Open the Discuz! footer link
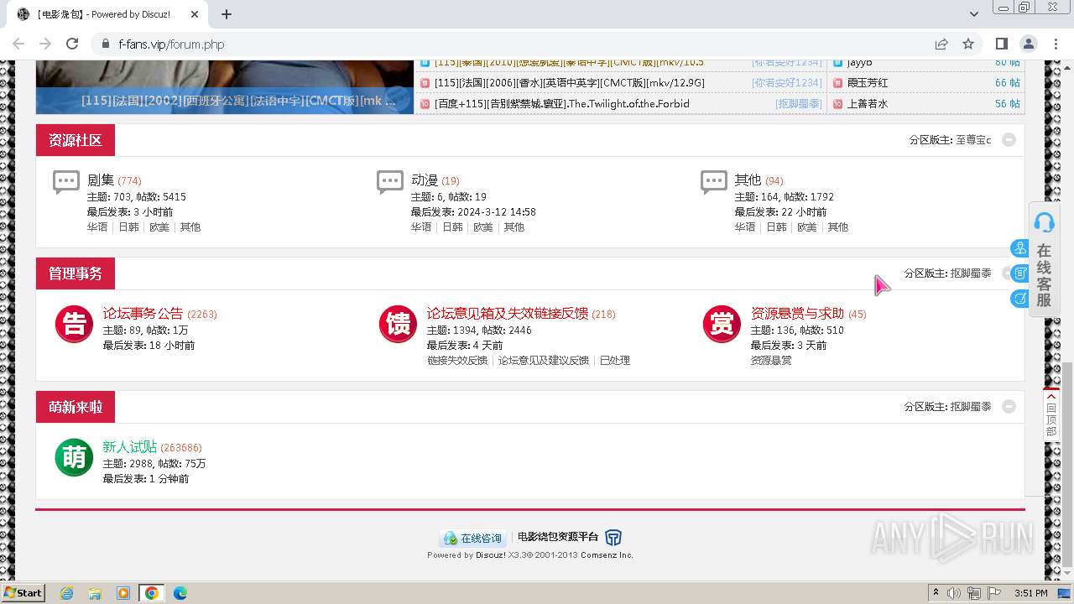Image resolution: width=1074 pixels, height=604 pixels. pyautogui.click(x=491, y=555)
